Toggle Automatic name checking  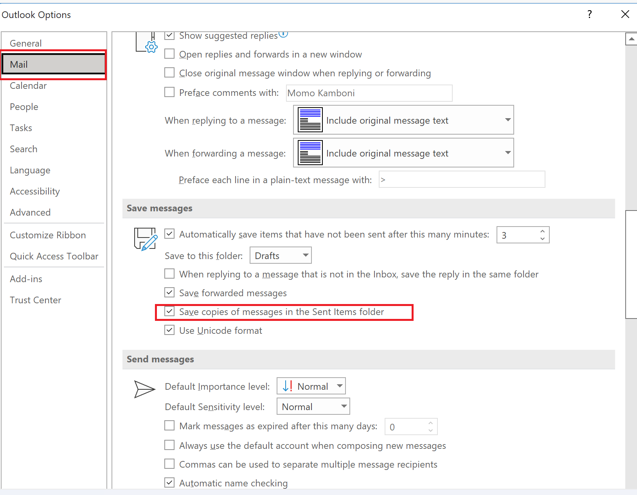coord(169,482)
